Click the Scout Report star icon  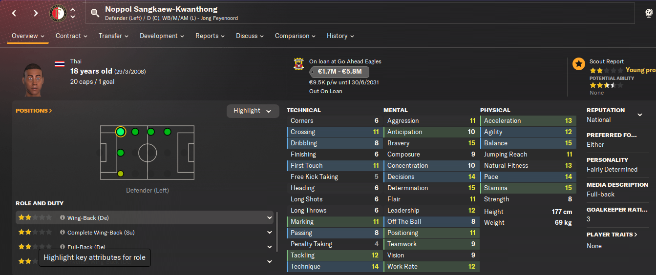579,64
